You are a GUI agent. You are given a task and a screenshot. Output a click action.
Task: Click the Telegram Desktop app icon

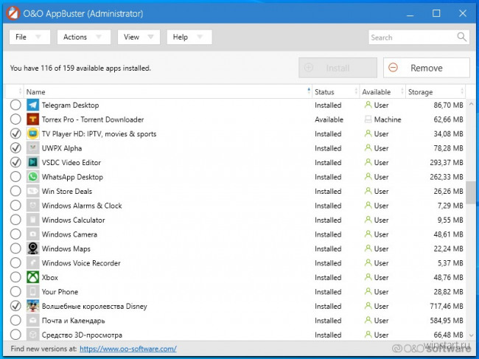point(32,105)
